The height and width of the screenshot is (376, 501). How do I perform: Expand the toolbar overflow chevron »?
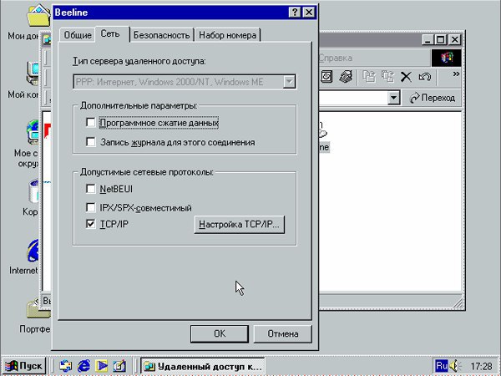coord(456,74)
